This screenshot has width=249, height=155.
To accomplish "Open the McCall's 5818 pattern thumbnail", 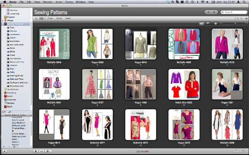I will [54, 44].
